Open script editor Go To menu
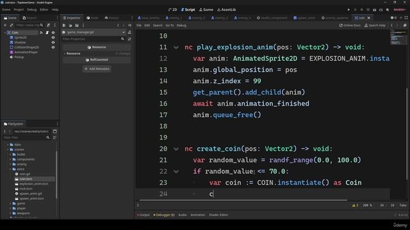Screen dimensions: 410x230 (169, 26)
